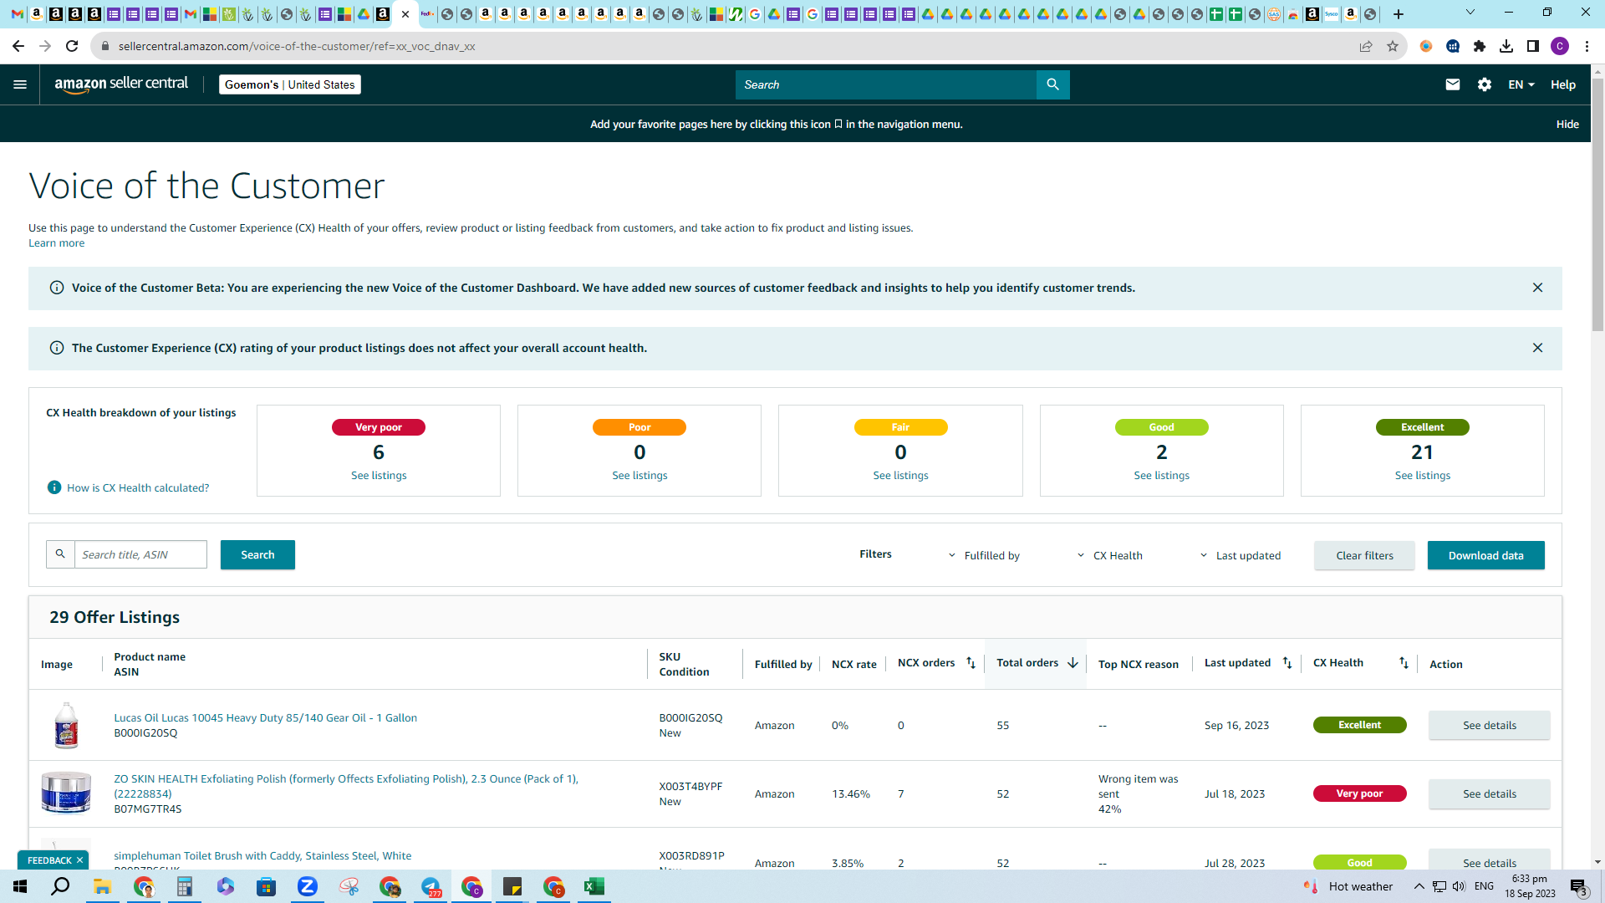Expand the CX Health filter dropdown
Image resolution: width=1605 pixels, height=903 pixels.
coord(1109,555)
